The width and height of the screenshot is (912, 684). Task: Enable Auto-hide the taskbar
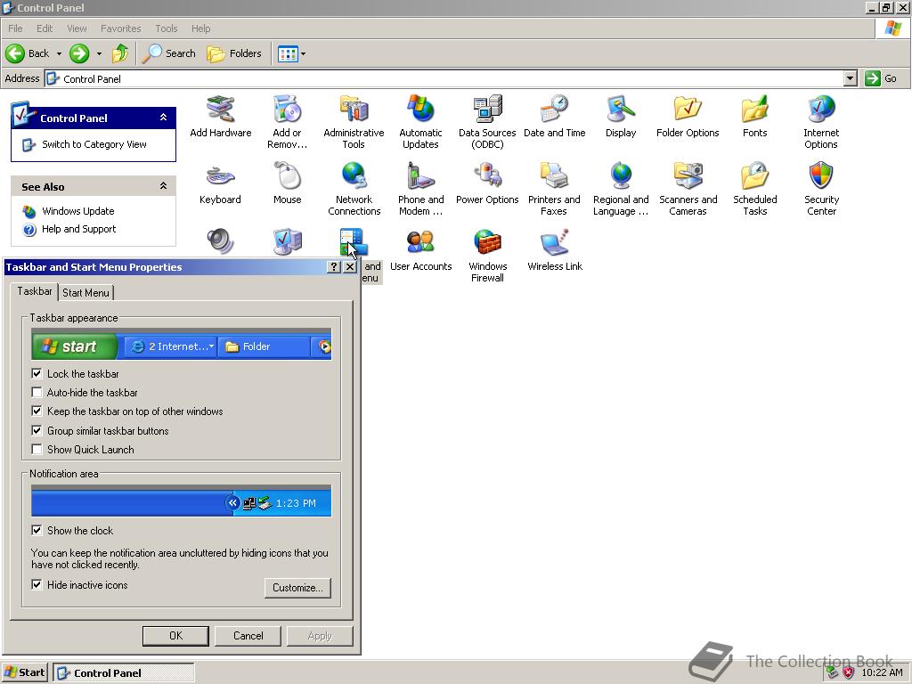click(x=37, y=393)
